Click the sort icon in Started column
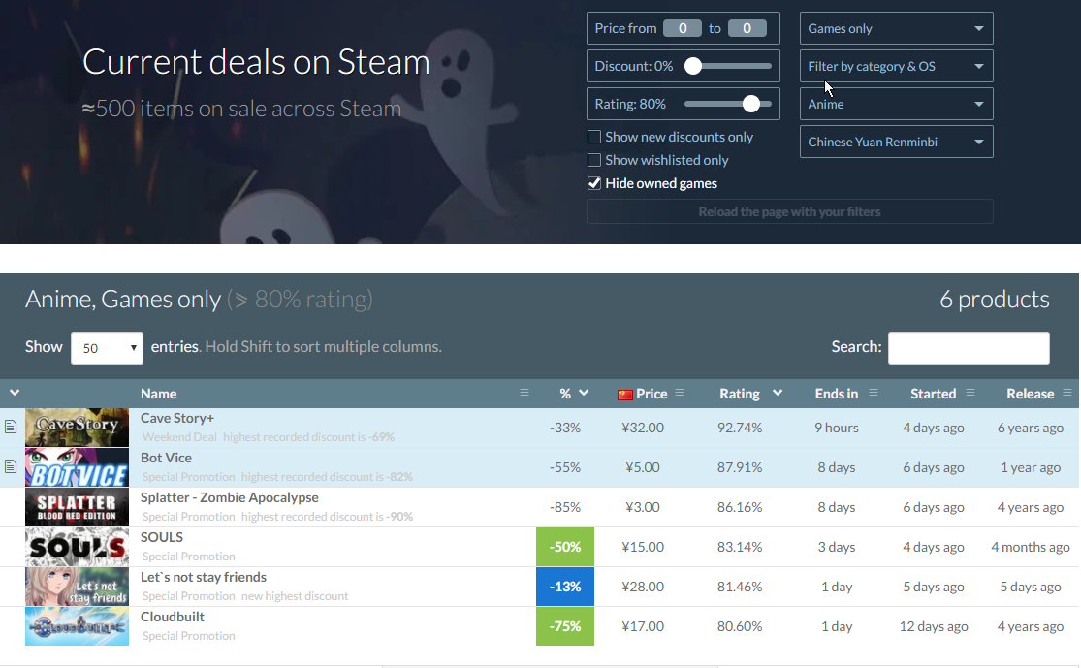 tap(970, 393)
